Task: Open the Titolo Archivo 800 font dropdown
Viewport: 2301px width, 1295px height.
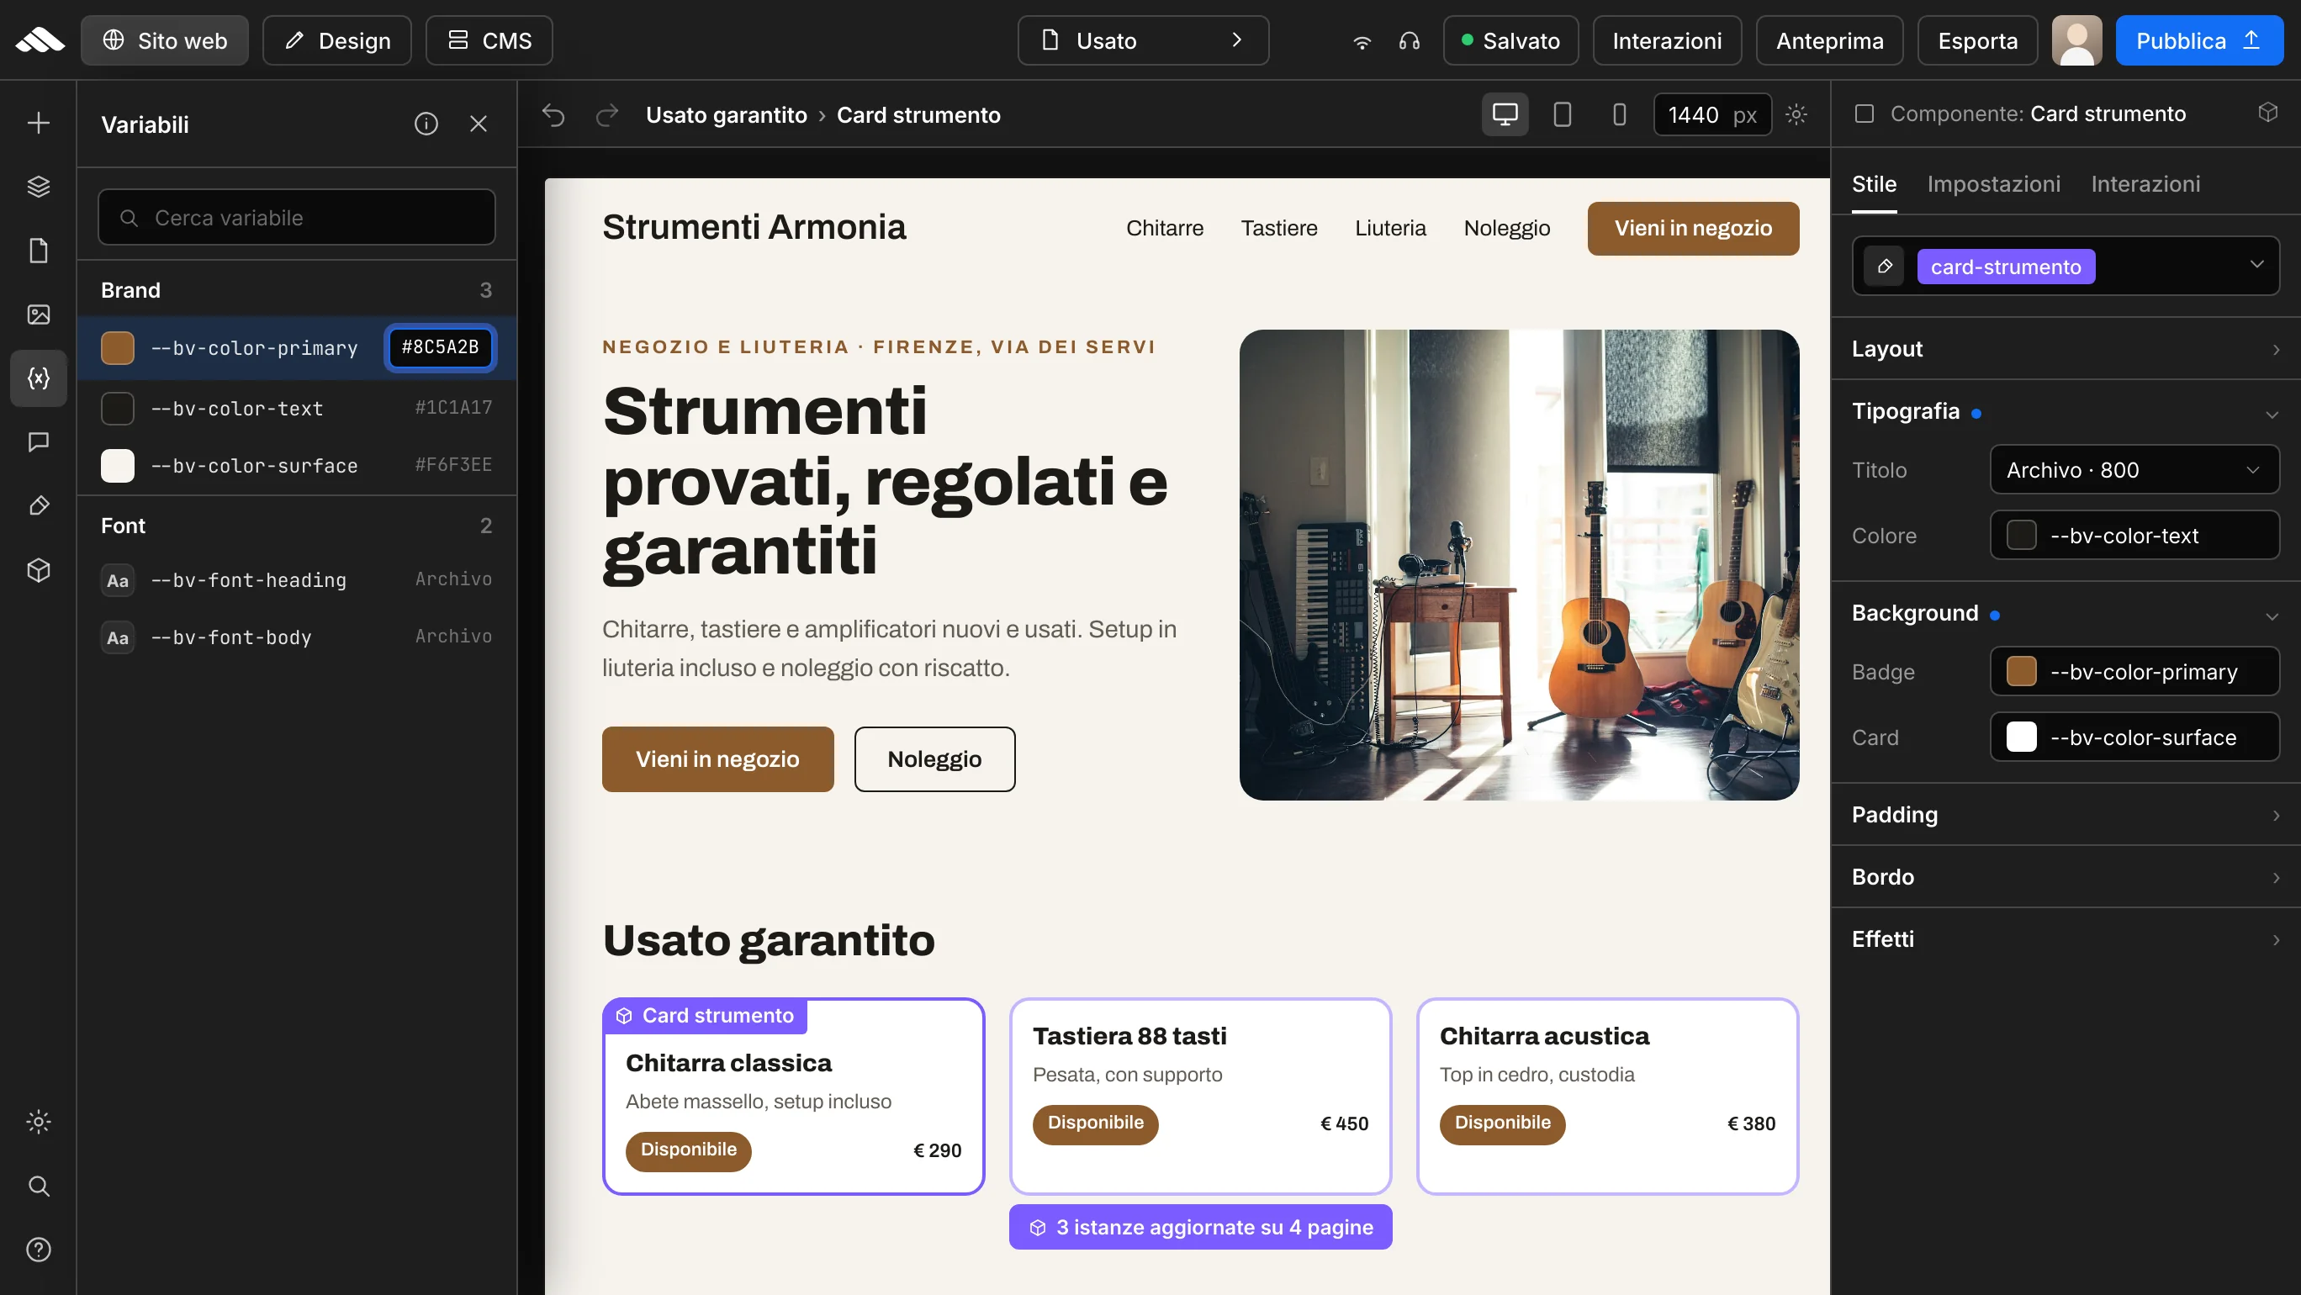Action: pyautogui.click(x=2134, y=470)
